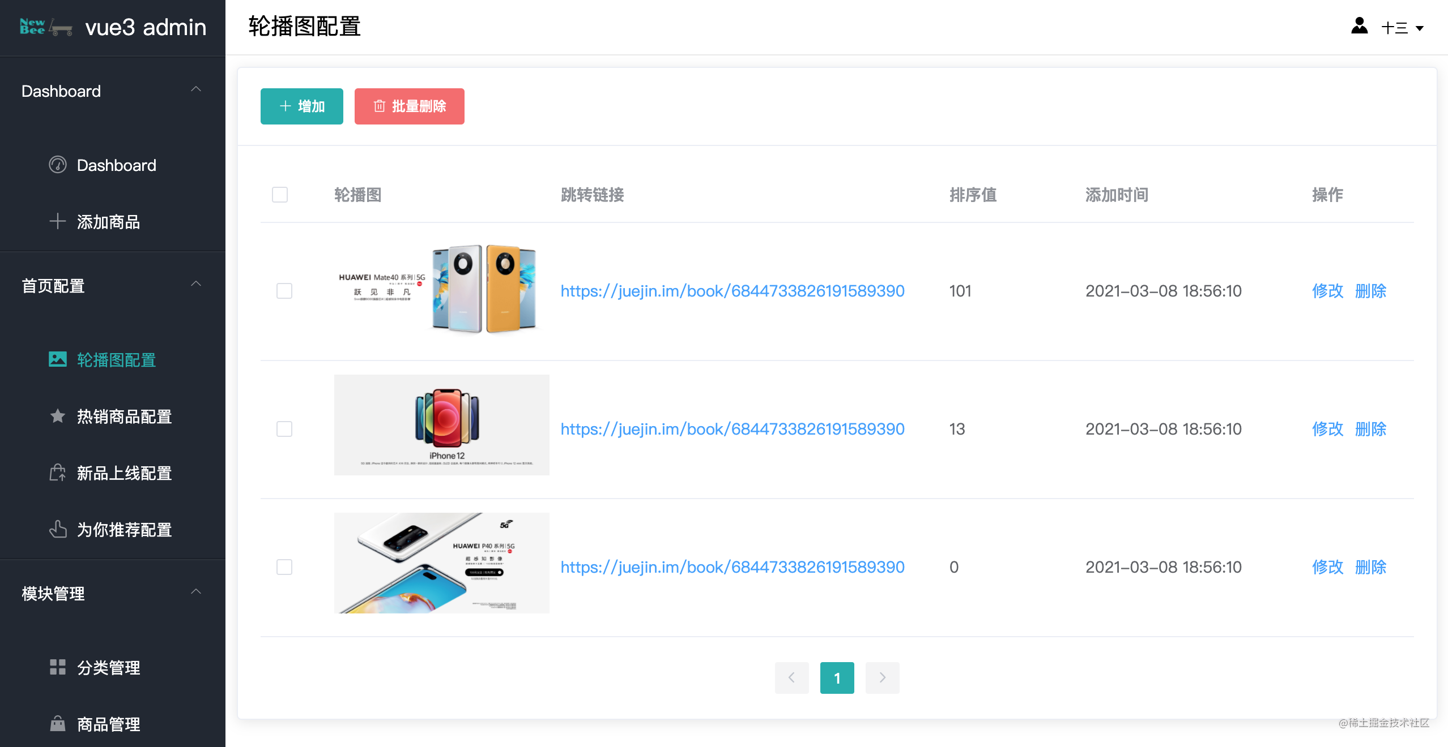The image size is (1448, 747).
Task: Open 商品管理 menu item
Action: 109,724
